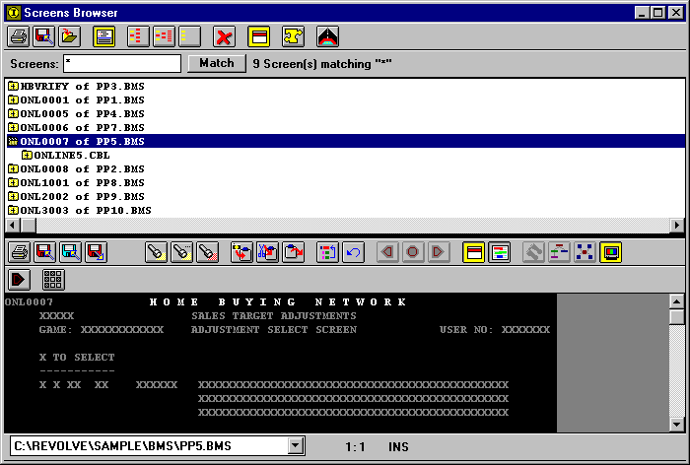Click the blue undo arrow icon
This screenshot has height=465, width=690.
[x=353, y=252]
